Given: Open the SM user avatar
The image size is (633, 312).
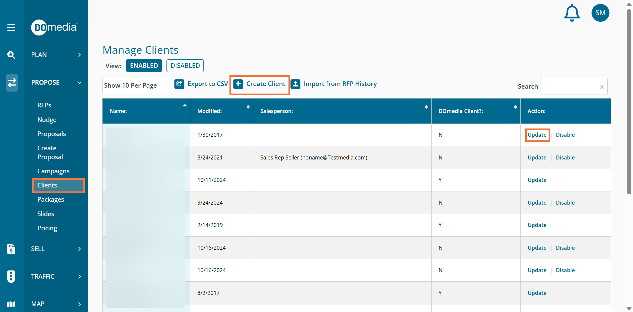Looking at the screenshot, I should 600,13.
